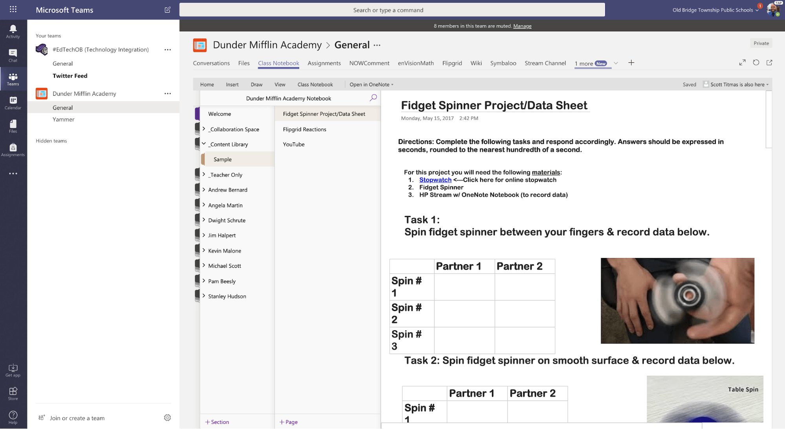
Task: Open Scott Titmas is also here dropdown
Action: pos(736,84)
